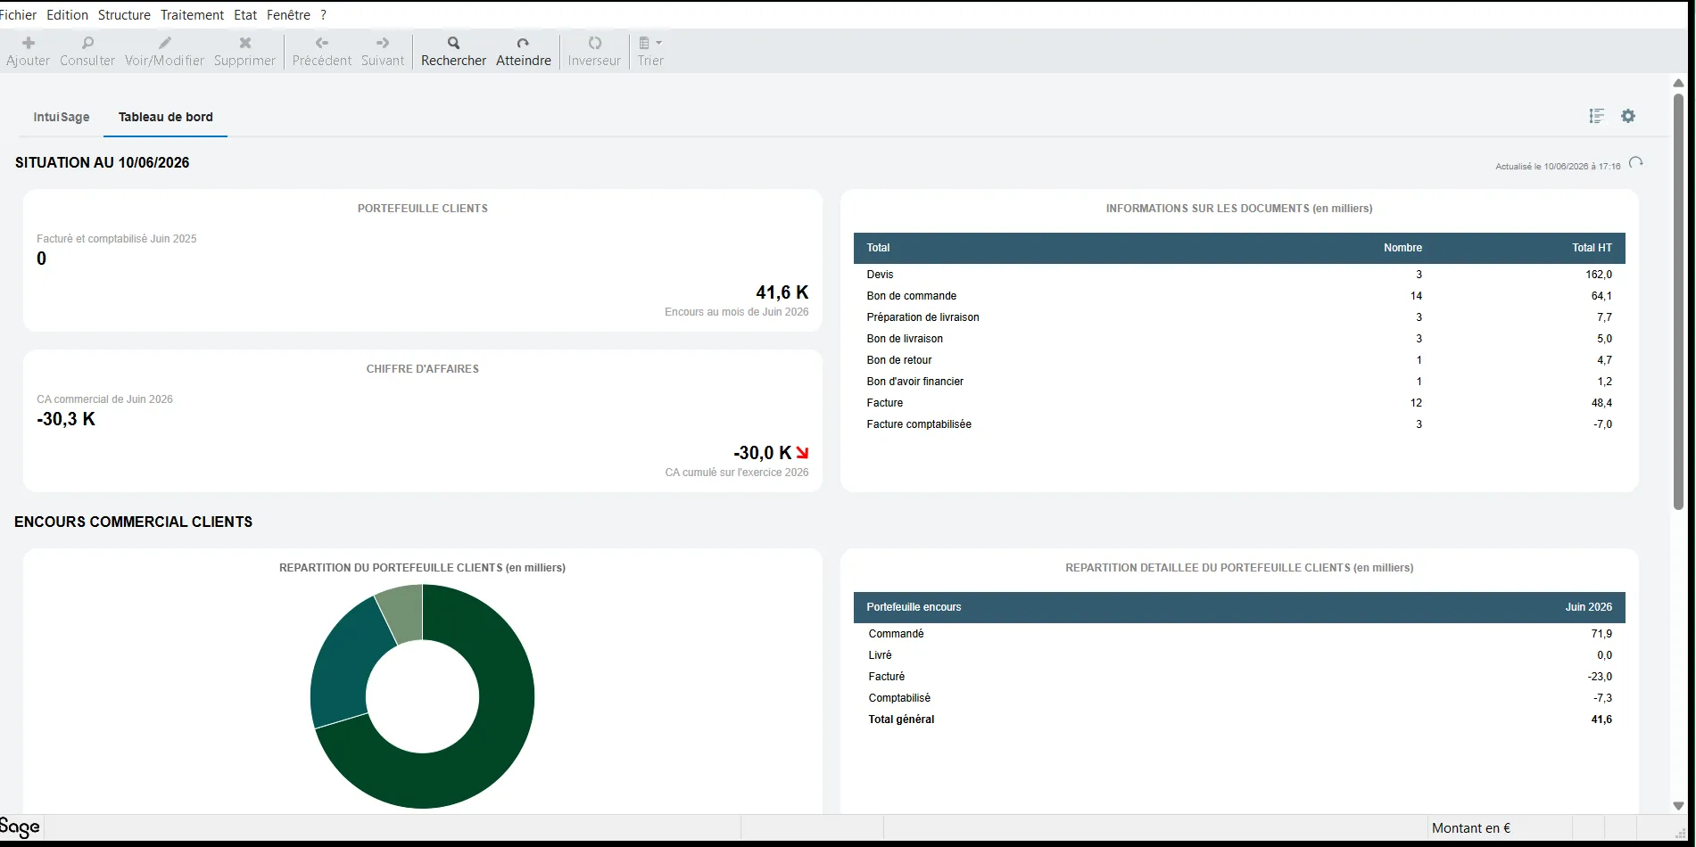This screenshot has width=1696, height=847.
Task: Click the scrollbar up arrow
Action: 1678,83
